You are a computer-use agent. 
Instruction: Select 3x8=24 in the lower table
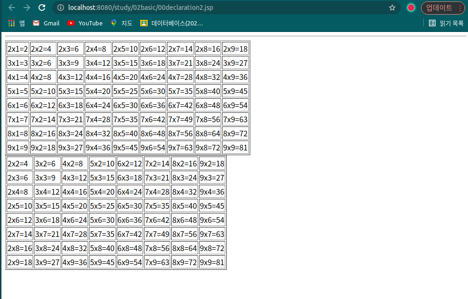coord(47,248)
